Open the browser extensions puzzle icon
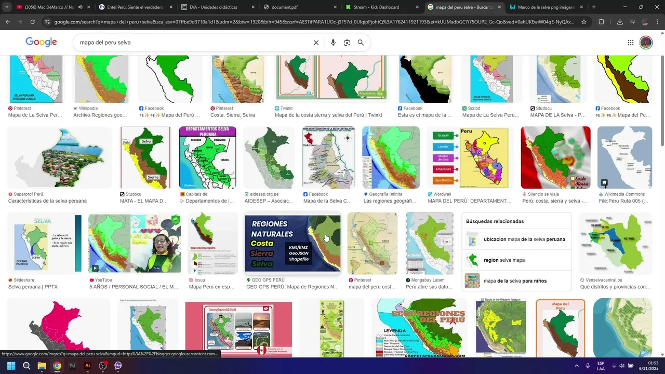 602,22
